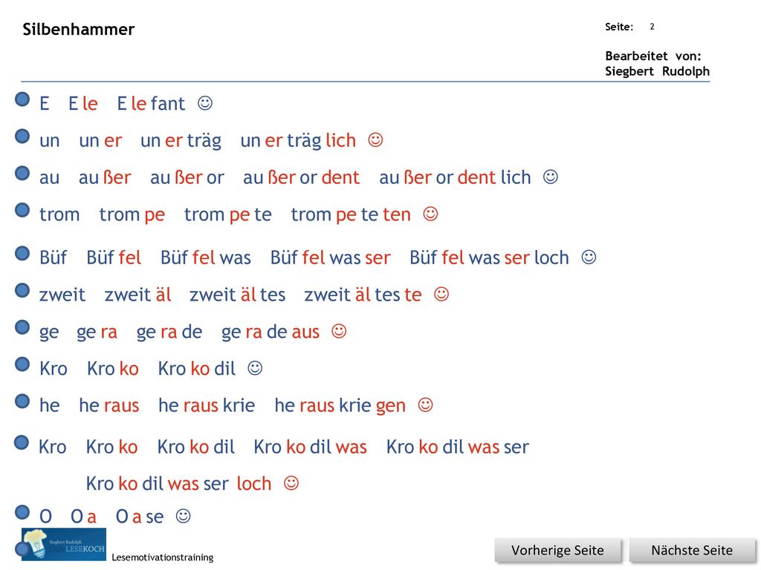The height and width of the screenshot is (570, 761).
Task: Click the Silbenhammer title
Action: coord(79,29)
